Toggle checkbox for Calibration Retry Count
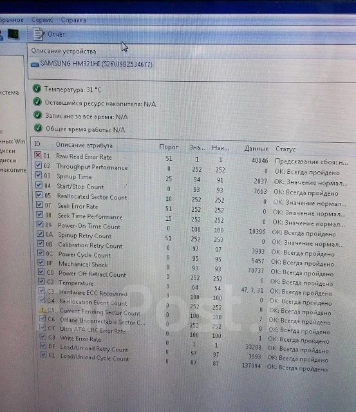Viewport: 356px width, 412px height. point(41,243)
